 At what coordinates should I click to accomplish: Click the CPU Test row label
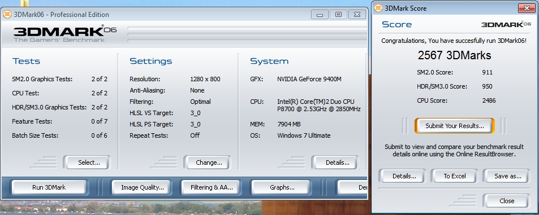point(25,93)
